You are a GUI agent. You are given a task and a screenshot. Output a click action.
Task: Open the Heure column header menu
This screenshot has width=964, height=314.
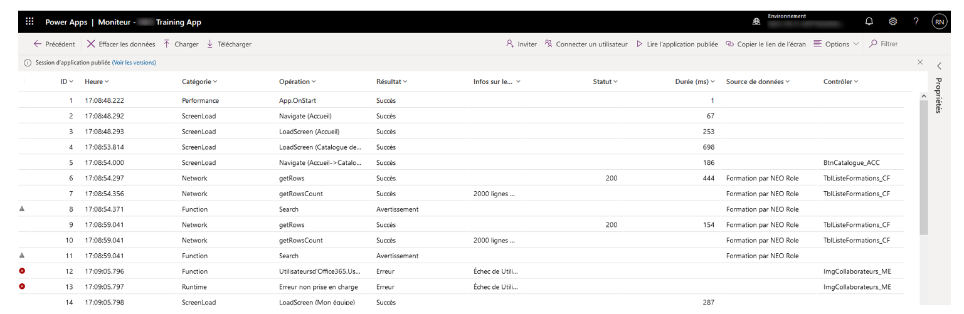click(97, 81)
